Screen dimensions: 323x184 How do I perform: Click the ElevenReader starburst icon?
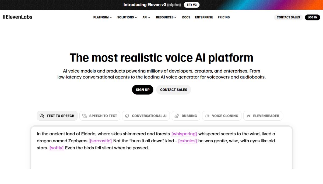[248, 116]
